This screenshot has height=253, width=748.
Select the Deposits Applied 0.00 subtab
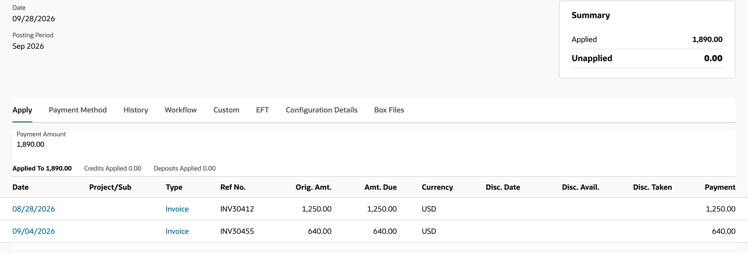point(185,168)
